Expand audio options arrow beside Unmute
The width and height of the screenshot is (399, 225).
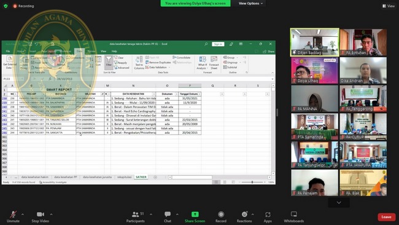pyautogui.click(x=23, y=215)
